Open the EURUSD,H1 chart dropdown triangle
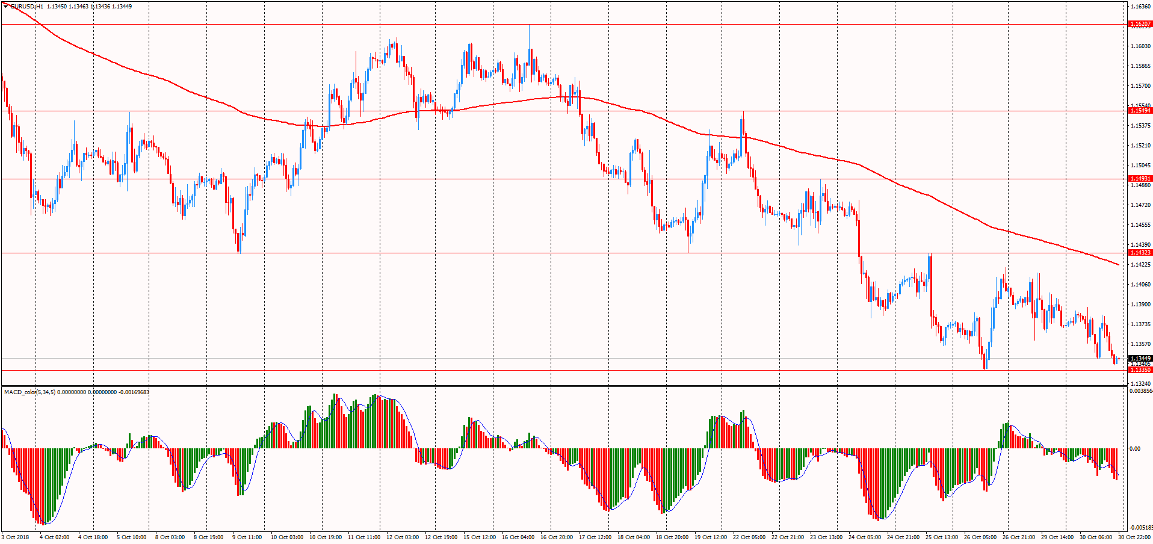 pyautogui.click(x=6, y=6)
